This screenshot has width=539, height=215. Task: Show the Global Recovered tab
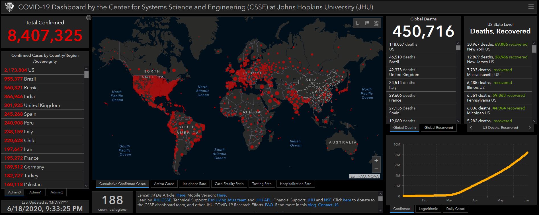pos(439,128)
